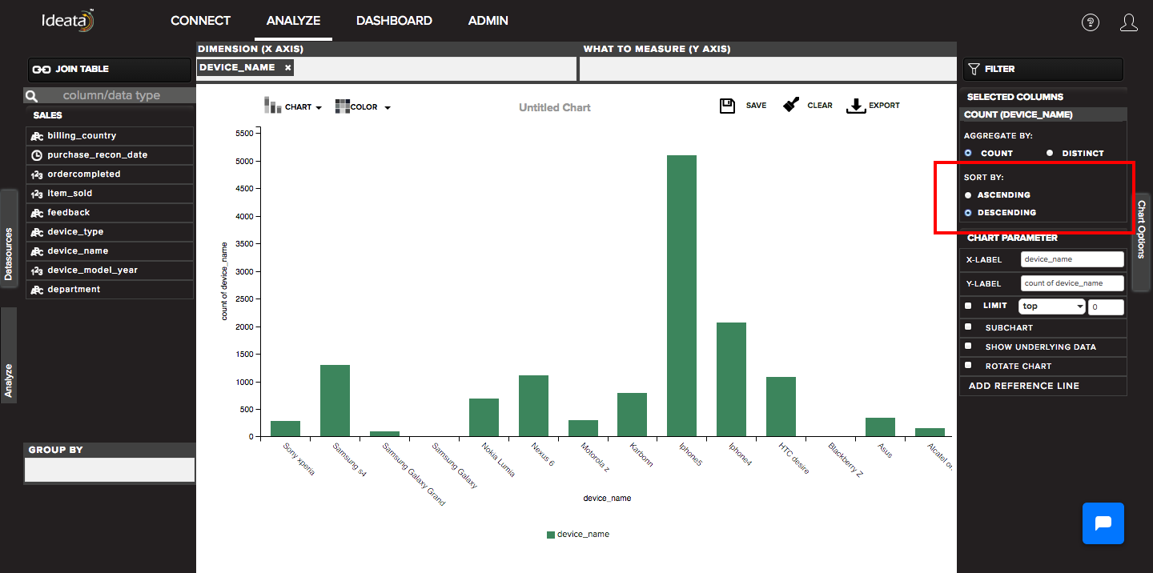Viewport: 1153px width, 573px height.
Task: Click the clear brush icon
Action: click(791, 105)
